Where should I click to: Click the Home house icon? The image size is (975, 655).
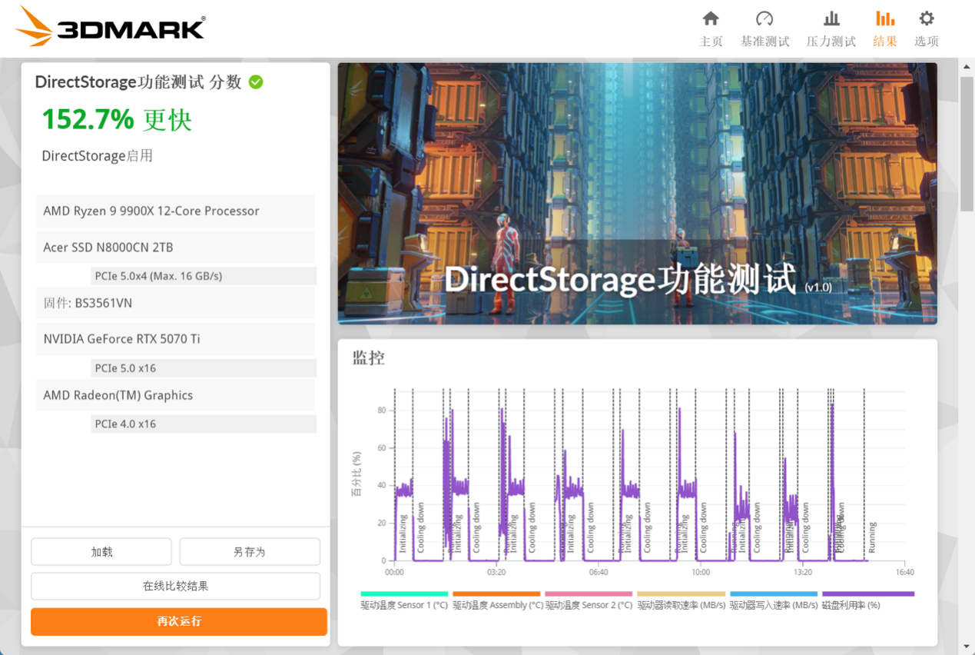711,18
